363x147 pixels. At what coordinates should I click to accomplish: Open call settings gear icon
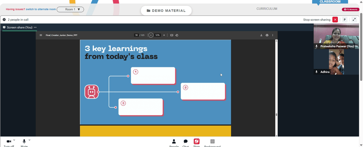pyautogui.click(x=4, y=20)
